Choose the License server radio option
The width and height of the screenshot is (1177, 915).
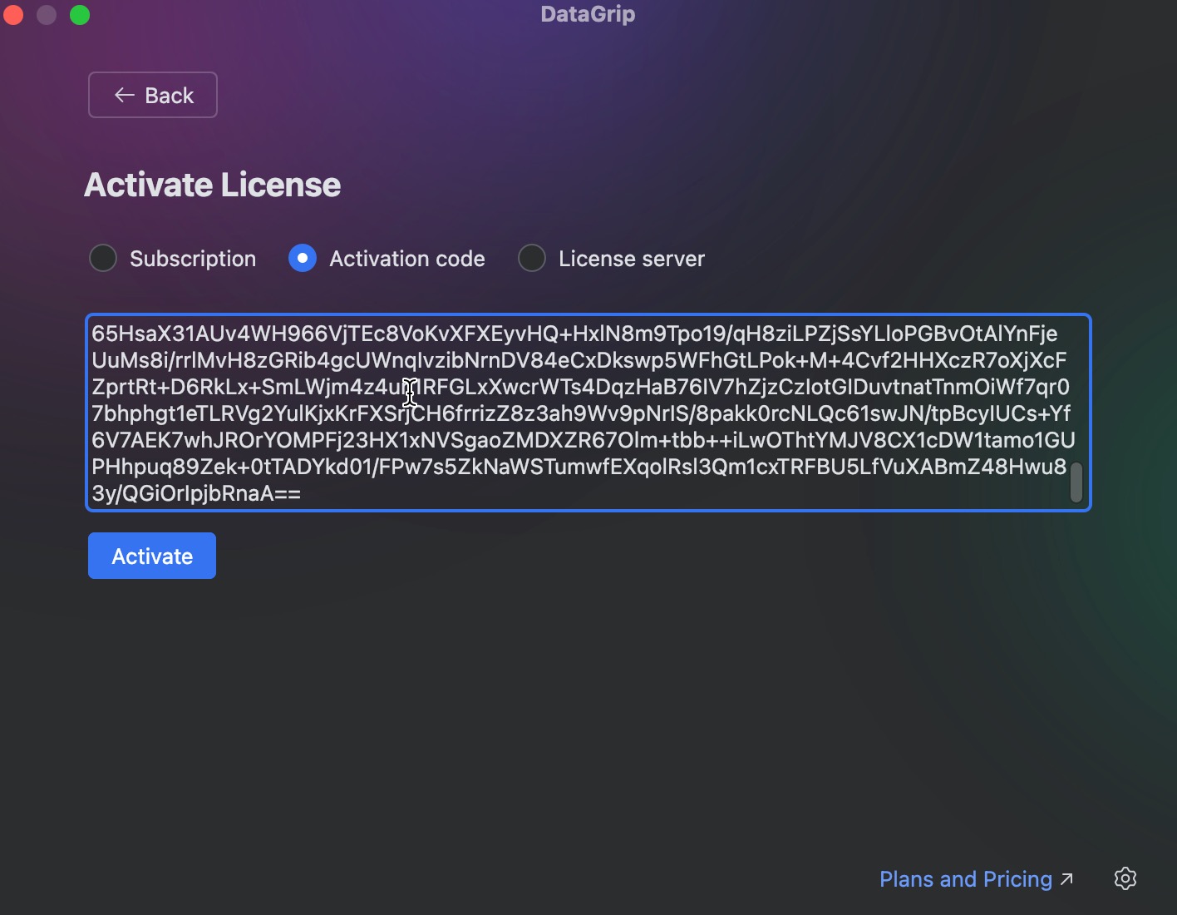[532, 258]
